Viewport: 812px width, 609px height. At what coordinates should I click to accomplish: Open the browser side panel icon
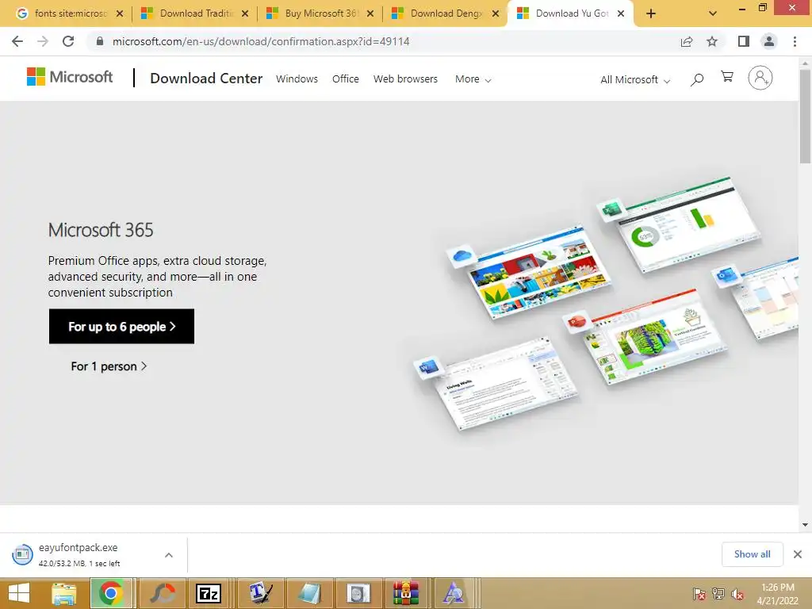point(744,41)
